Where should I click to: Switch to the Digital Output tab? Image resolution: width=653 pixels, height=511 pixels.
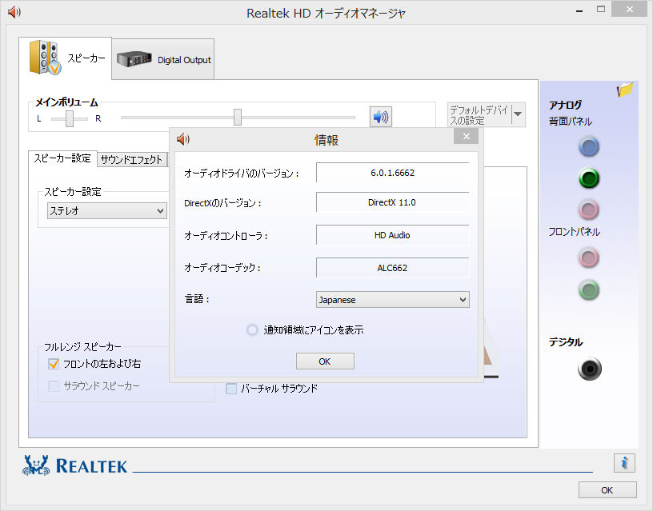click(x=163, y=59)
